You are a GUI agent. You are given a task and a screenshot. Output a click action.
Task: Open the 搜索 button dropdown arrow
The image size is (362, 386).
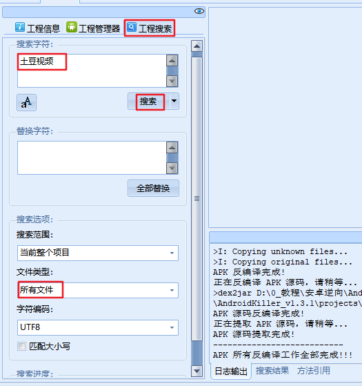[x=174, y=101]
